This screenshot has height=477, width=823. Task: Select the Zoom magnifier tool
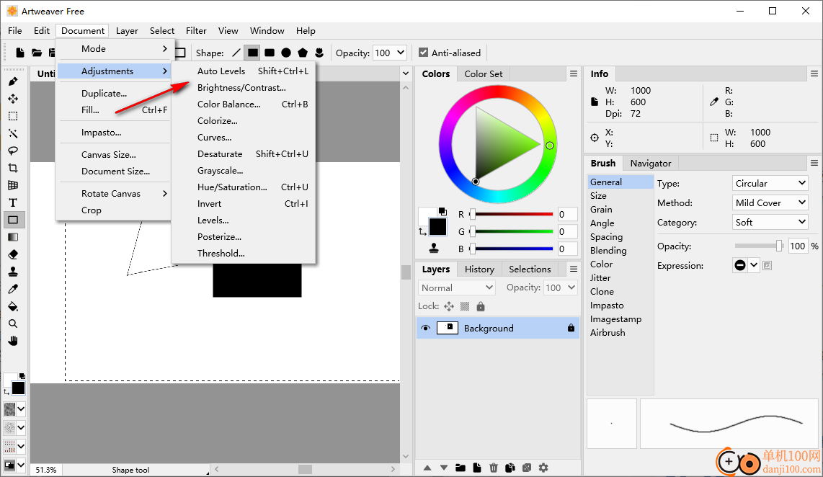coord(13,324)
